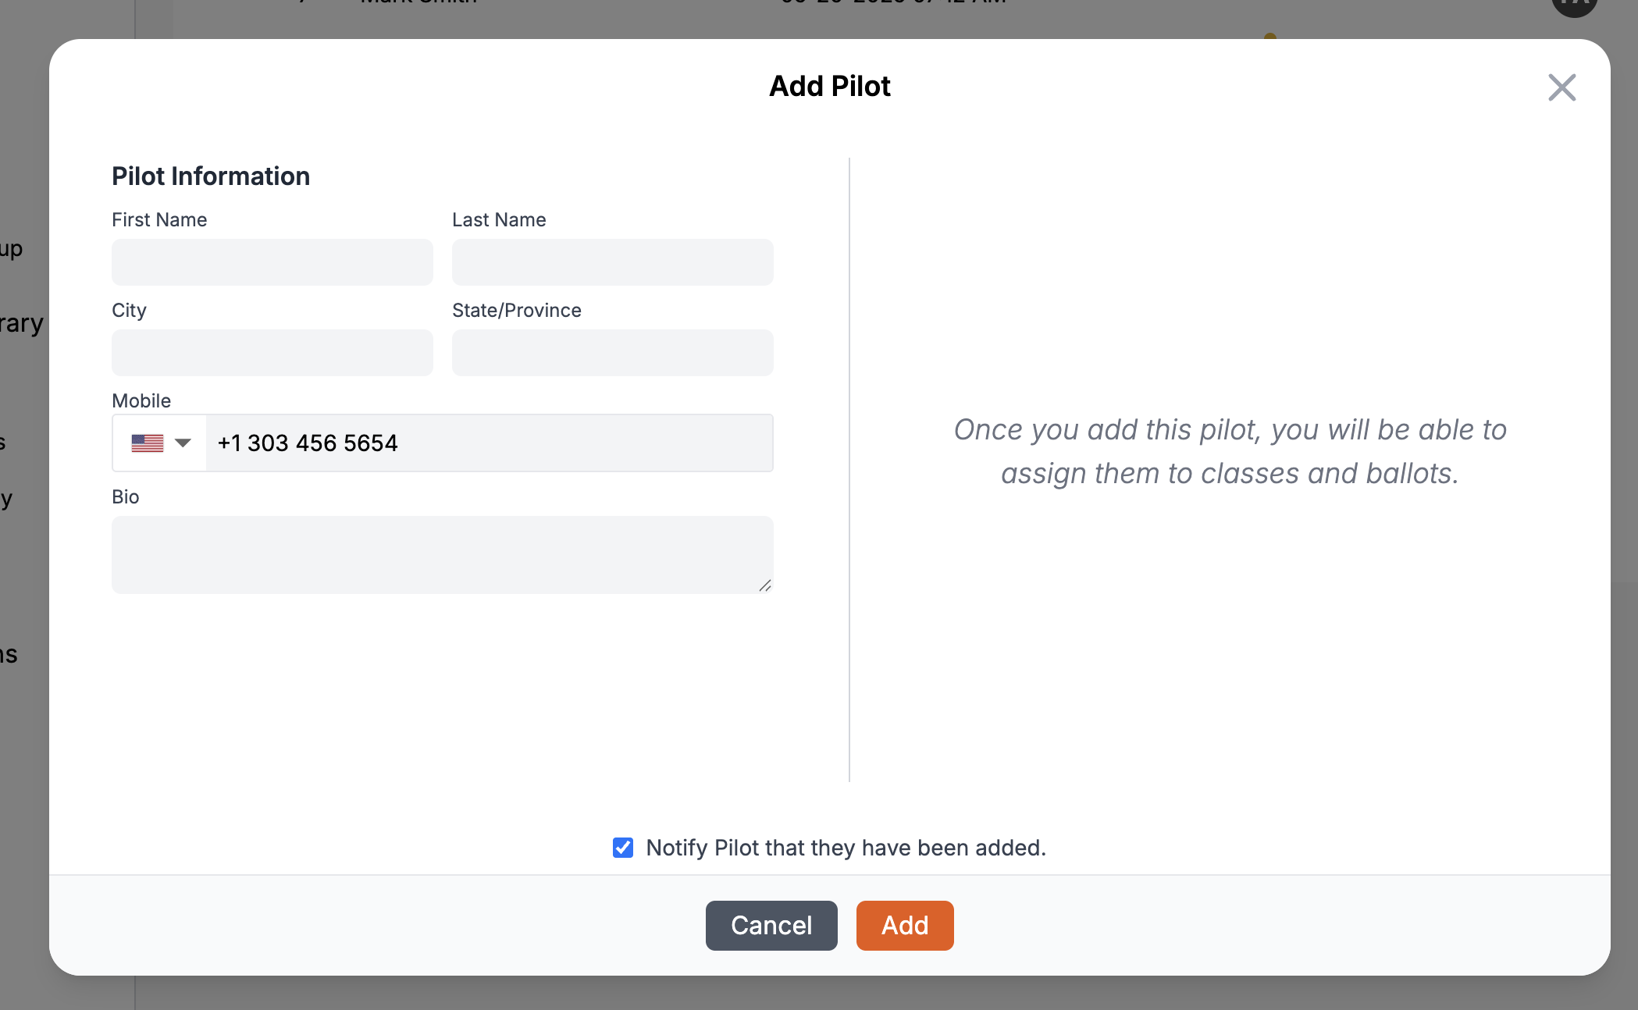Grab the Bio textarea resize handle
Viewport: 1638px width, 1010px height.
point(765,585)
